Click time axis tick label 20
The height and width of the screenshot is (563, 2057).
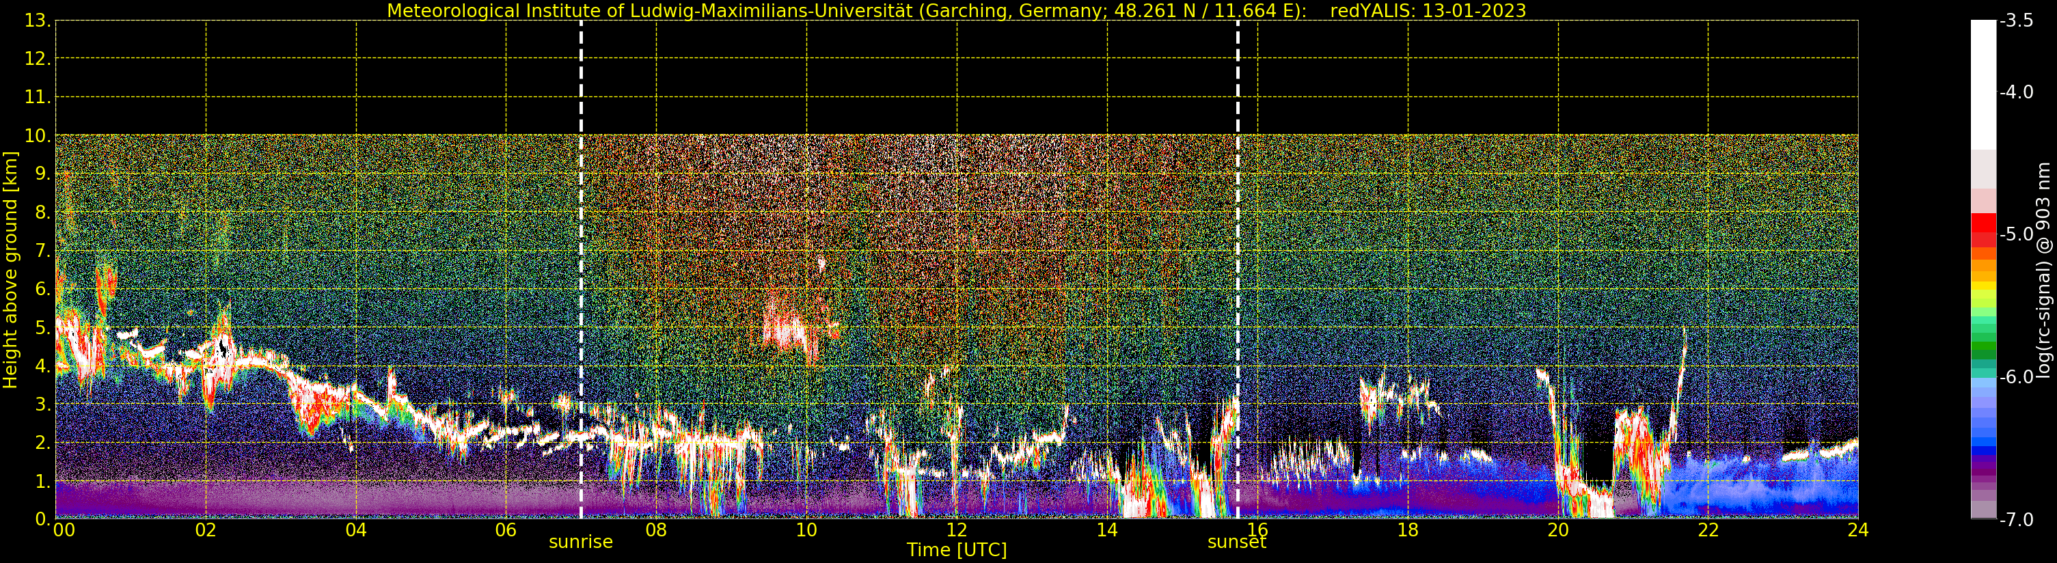[1558, 530]
